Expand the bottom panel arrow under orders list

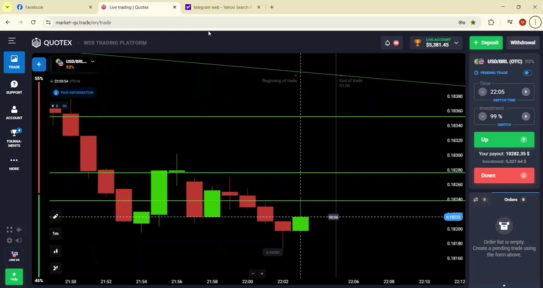point(504,285)
